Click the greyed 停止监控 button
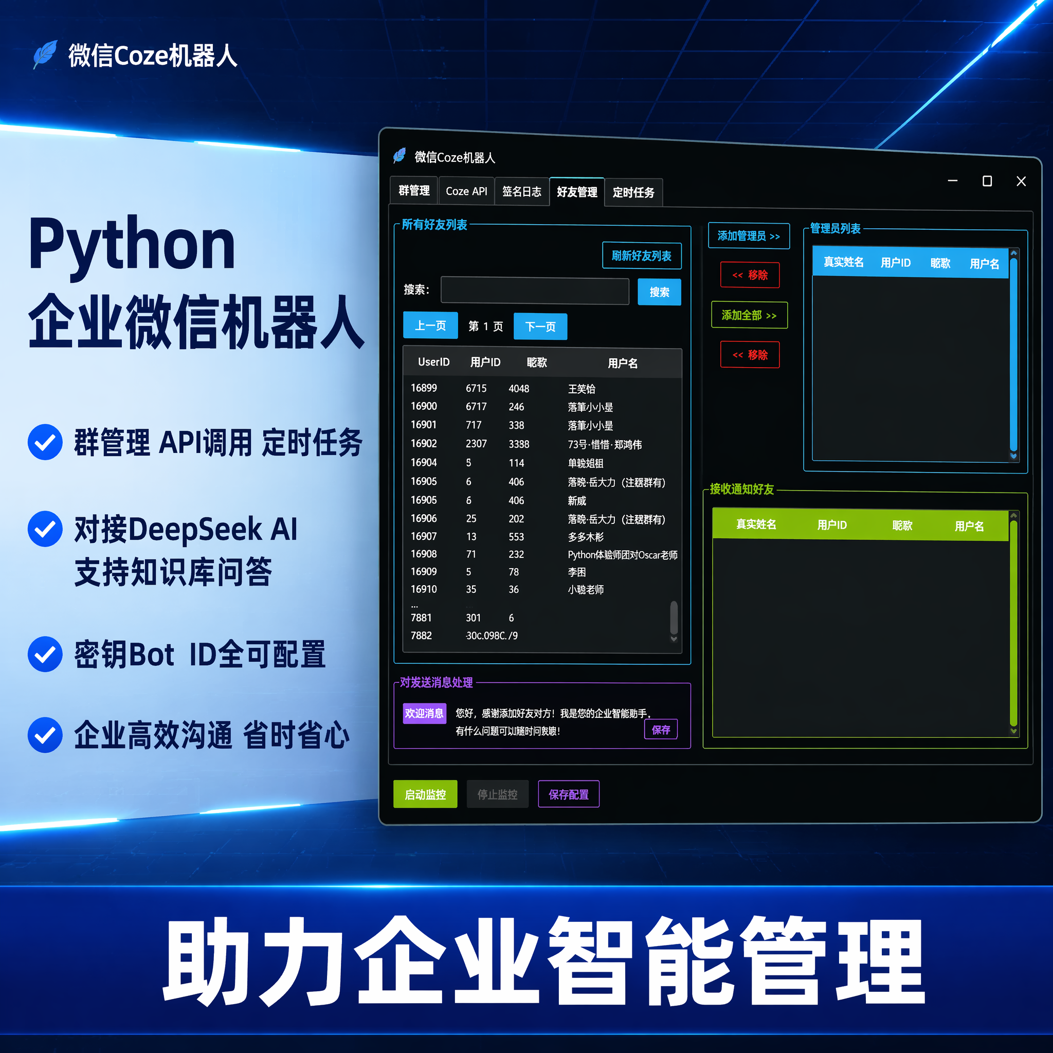This screenshot has width=1053, height=1053. coord(497,794)
